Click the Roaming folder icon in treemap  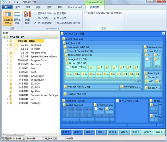146,73
